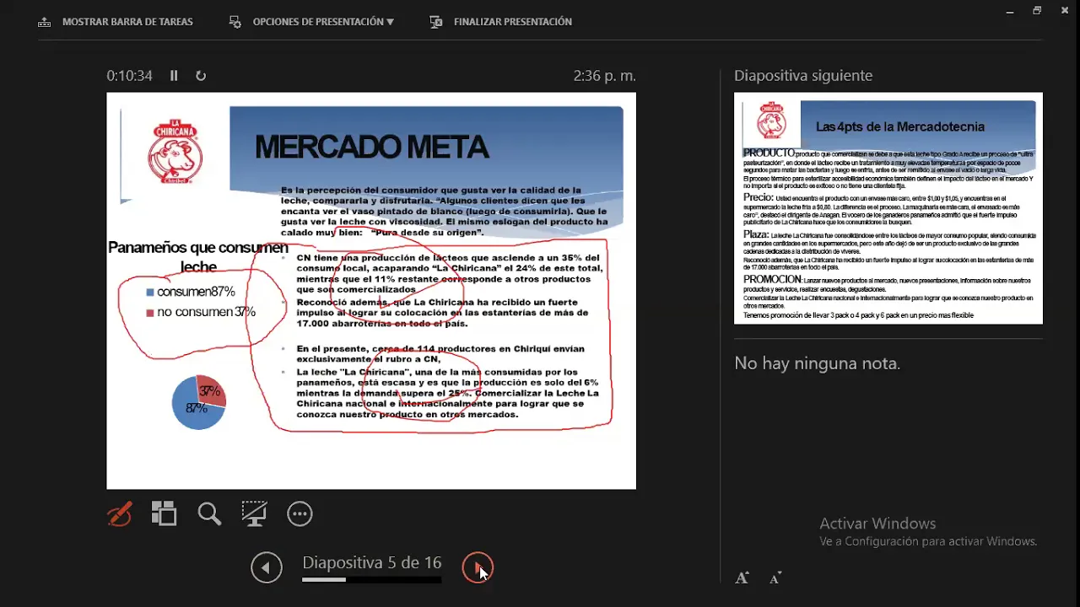
Task: Click the no consumen 37% legend entry
Action: point(201,312)
